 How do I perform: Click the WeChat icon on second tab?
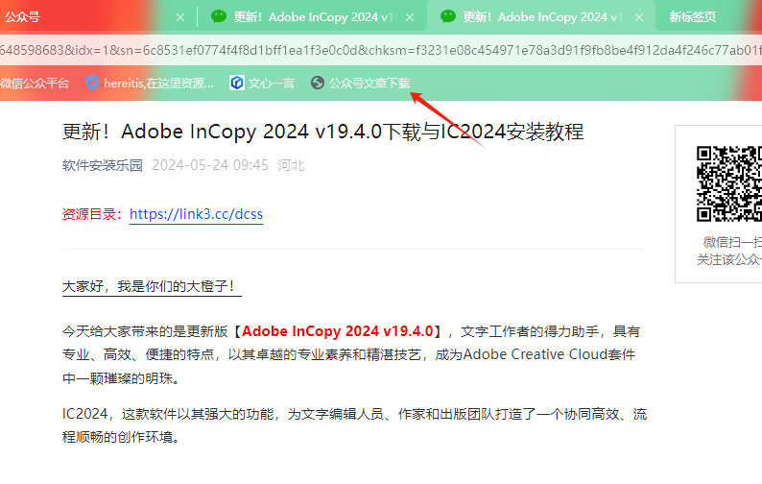coord(219,16)
